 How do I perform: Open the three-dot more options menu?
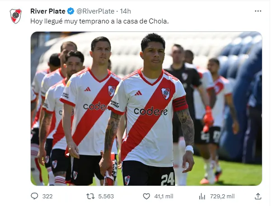pyautogui.click(x=258, y=11)
